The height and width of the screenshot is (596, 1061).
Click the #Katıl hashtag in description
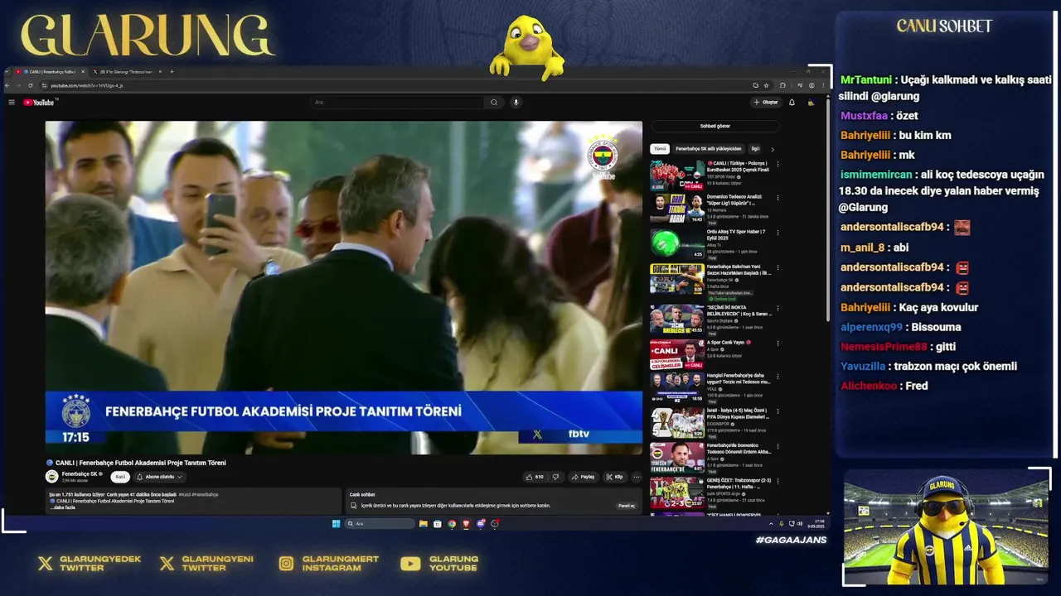coord(187,495)
